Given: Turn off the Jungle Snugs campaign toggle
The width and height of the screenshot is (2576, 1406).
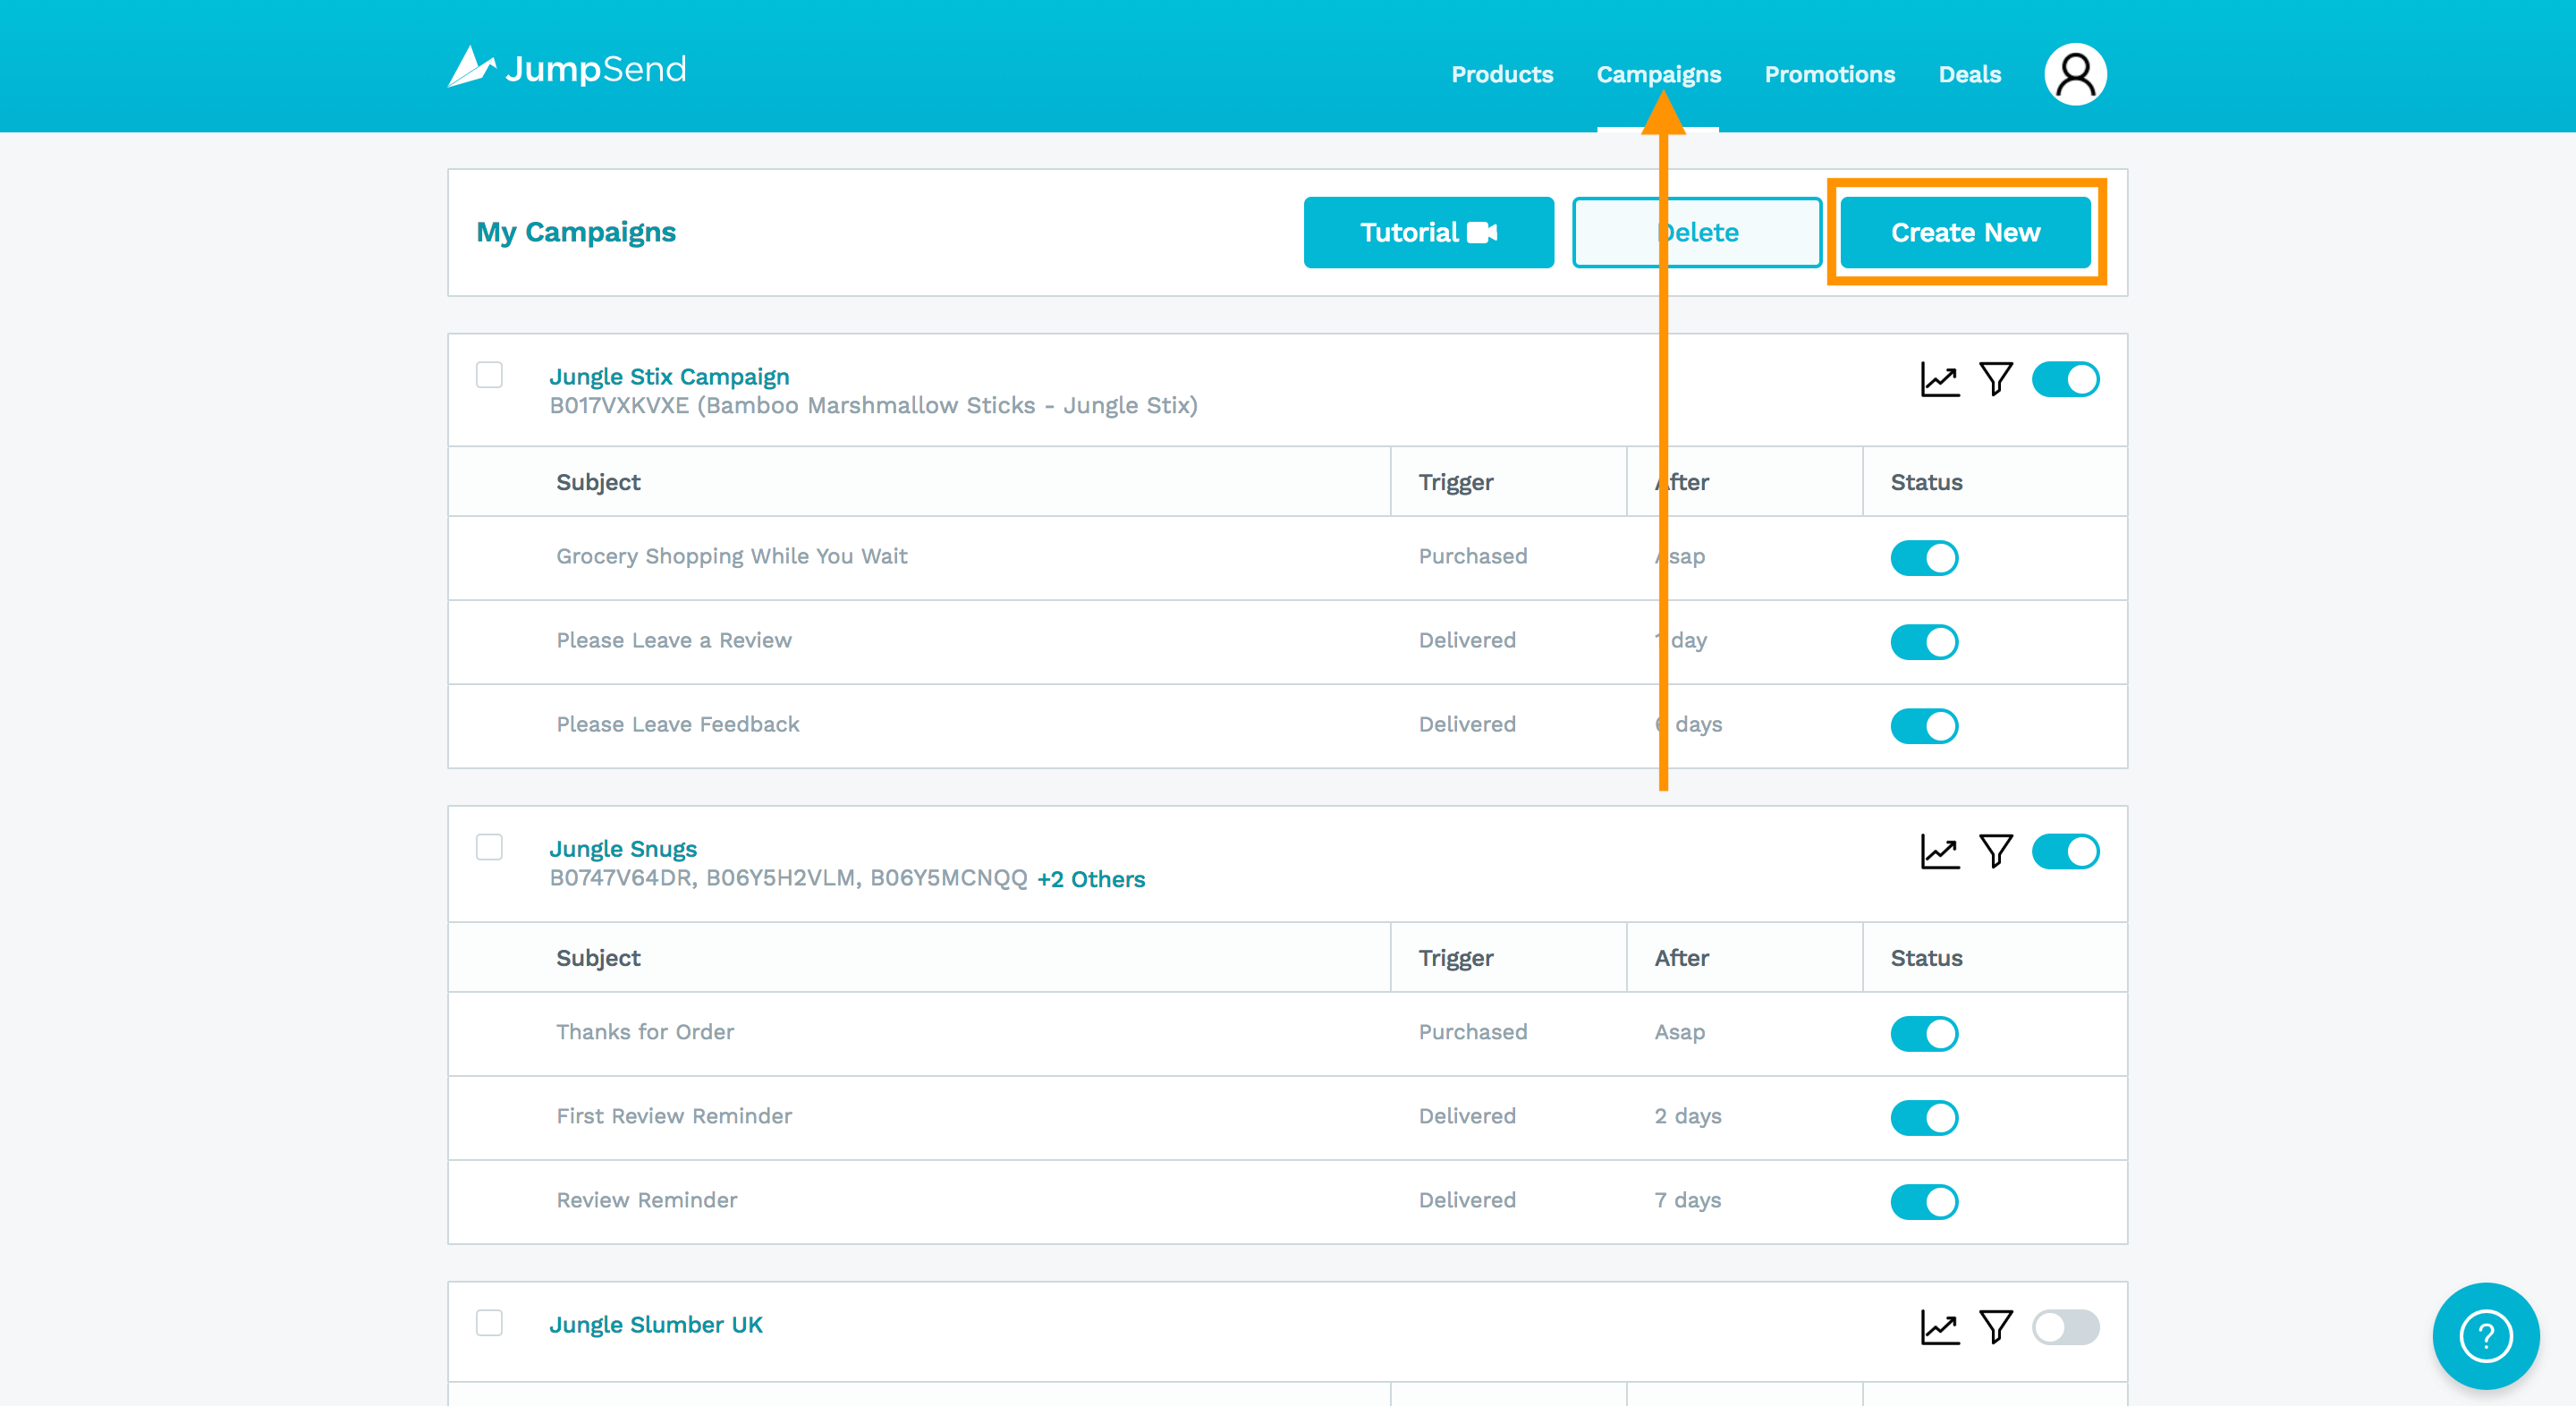Looking at the screenshot, I should [2065, 851].
